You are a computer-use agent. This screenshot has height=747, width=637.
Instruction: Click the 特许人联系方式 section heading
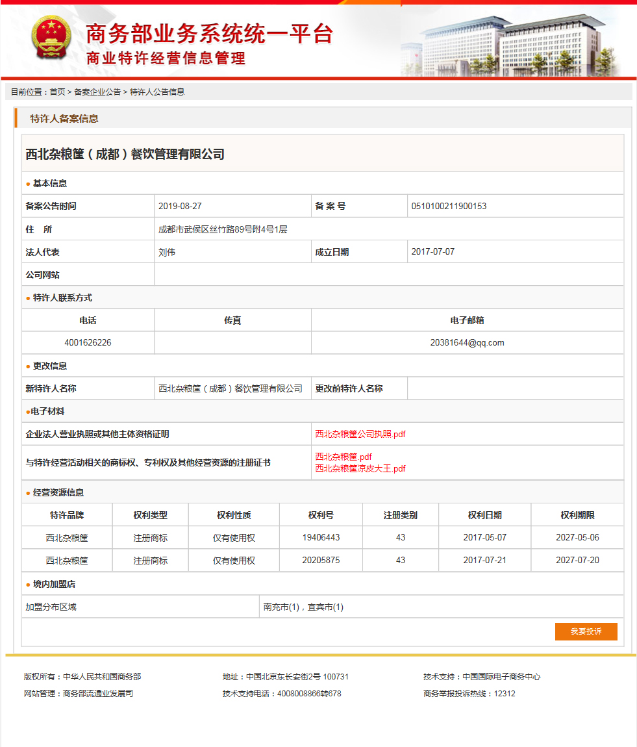point(62,298)
